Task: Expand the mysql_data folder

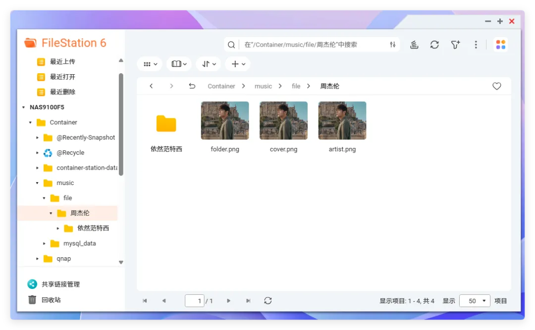Action: (x=44, y=243)
